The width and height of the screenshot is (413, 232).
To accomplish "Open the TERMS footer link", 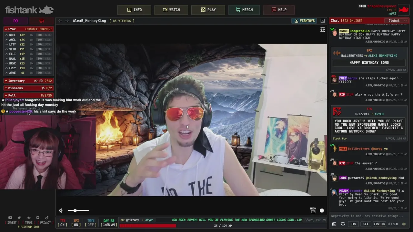I will click(x=29, y=223).
